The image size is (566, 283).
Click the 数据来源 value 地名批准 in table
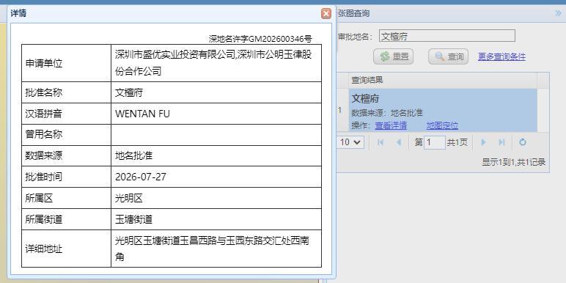[133, 156]
